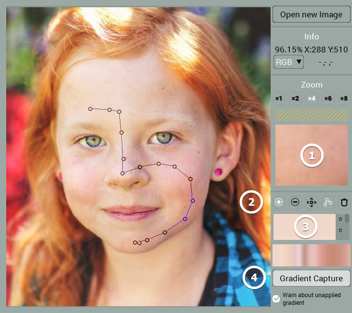Set zoom level to ×8

(344, 99)
